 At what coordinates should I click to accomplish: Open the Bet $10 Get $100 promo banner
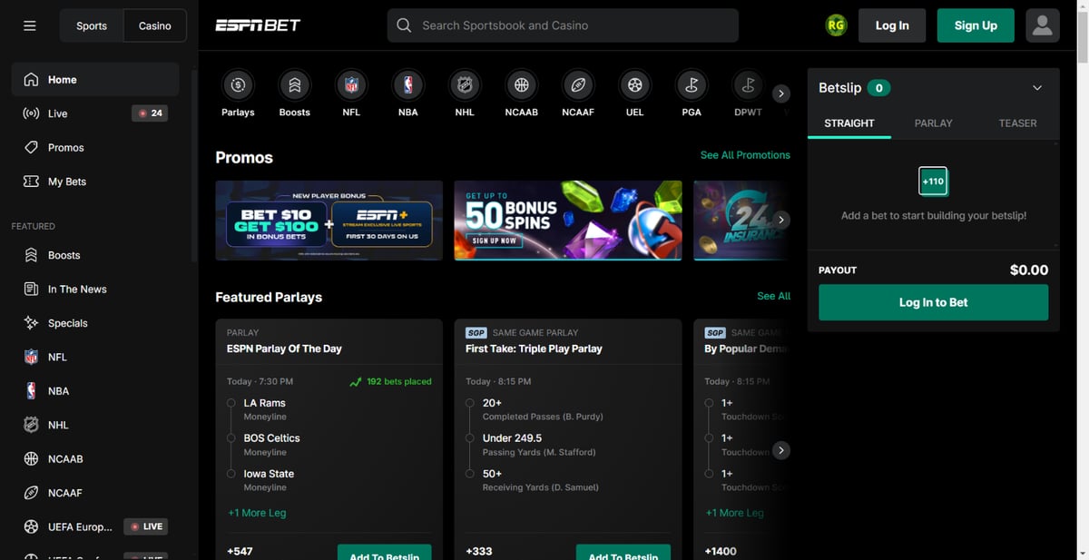(329, 221)
